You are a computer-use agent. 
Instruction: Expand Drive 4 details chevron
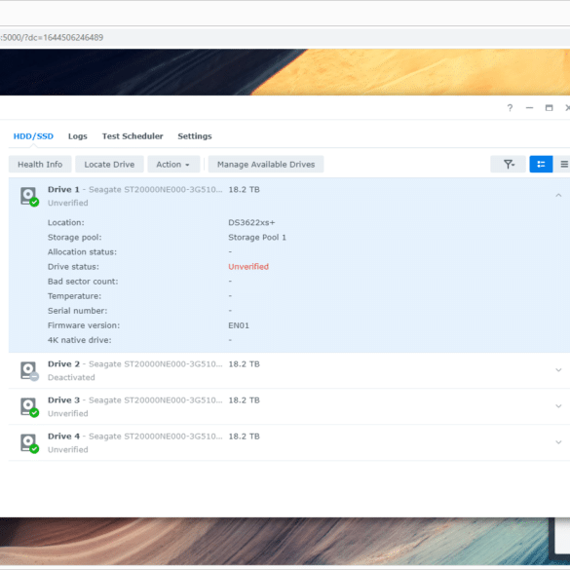point(558,442)
